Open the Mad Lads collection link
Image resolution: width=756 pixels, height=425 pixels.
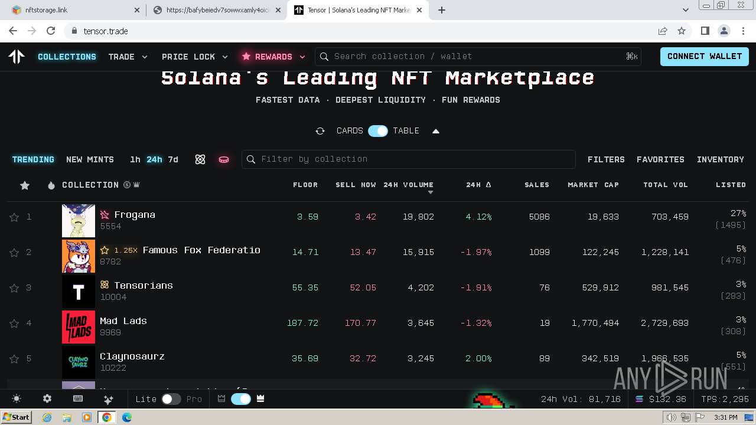coord(123,321)
